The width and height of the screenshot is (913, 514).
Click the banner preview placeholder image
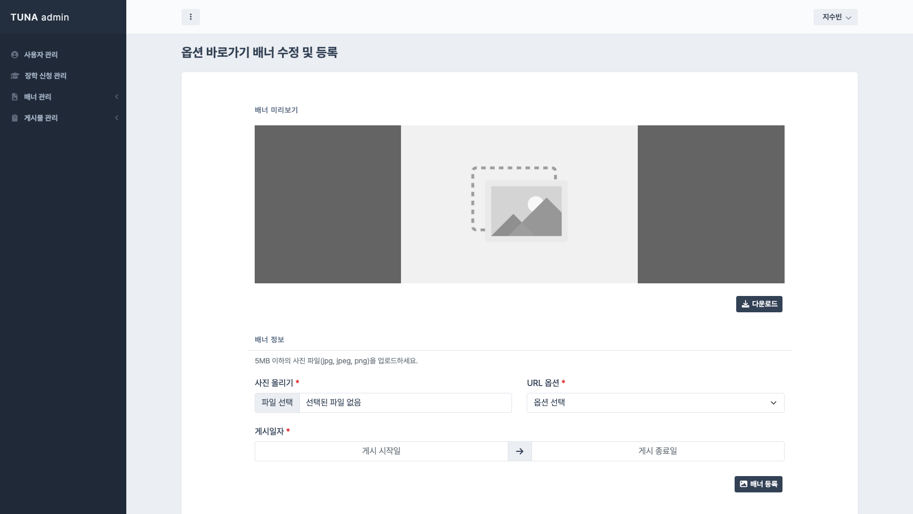[x=519, y=204]
